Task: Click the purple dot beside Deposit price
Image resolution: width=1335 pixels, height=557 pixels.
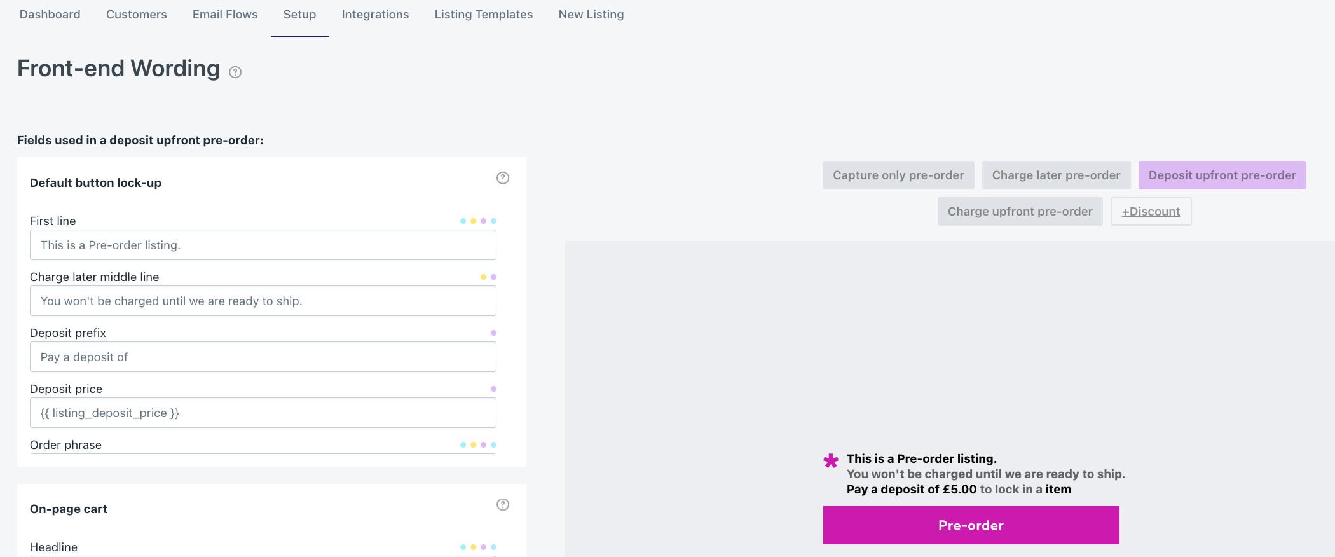Action: point(493,389)
